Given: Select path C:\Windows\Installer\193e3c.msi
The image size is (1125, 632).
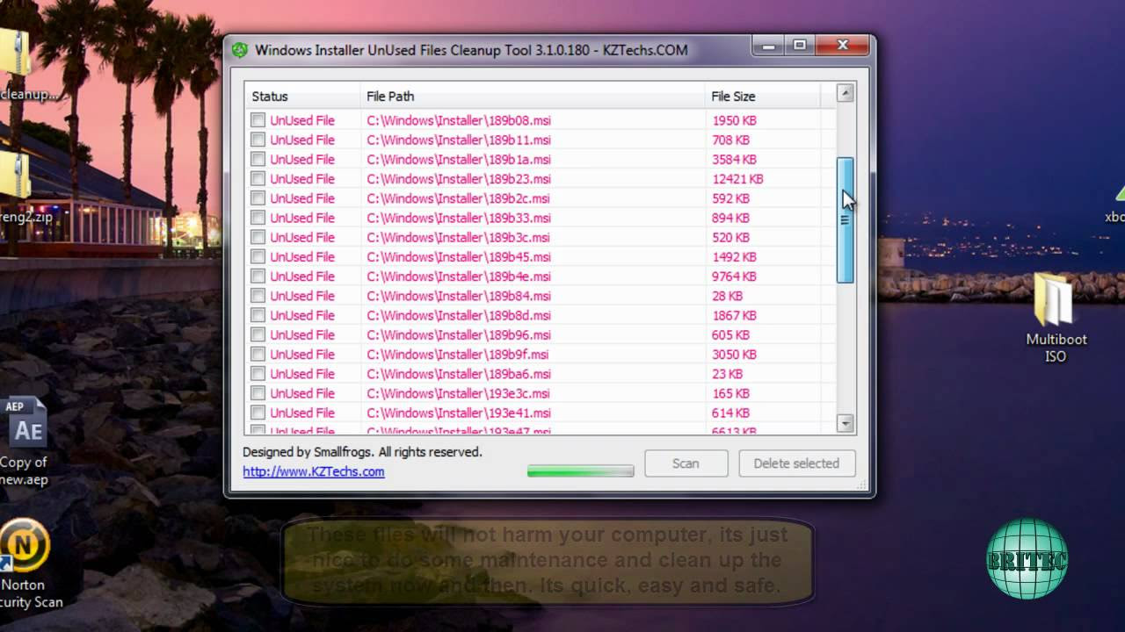Looking at the screenshot, I should [459, 393].
